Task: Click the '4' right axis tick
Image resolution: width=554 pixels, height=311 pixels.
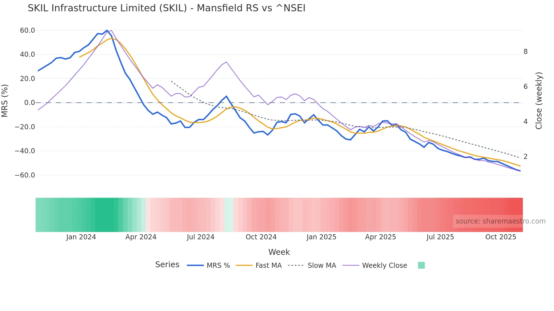Action: coord(525,122)
